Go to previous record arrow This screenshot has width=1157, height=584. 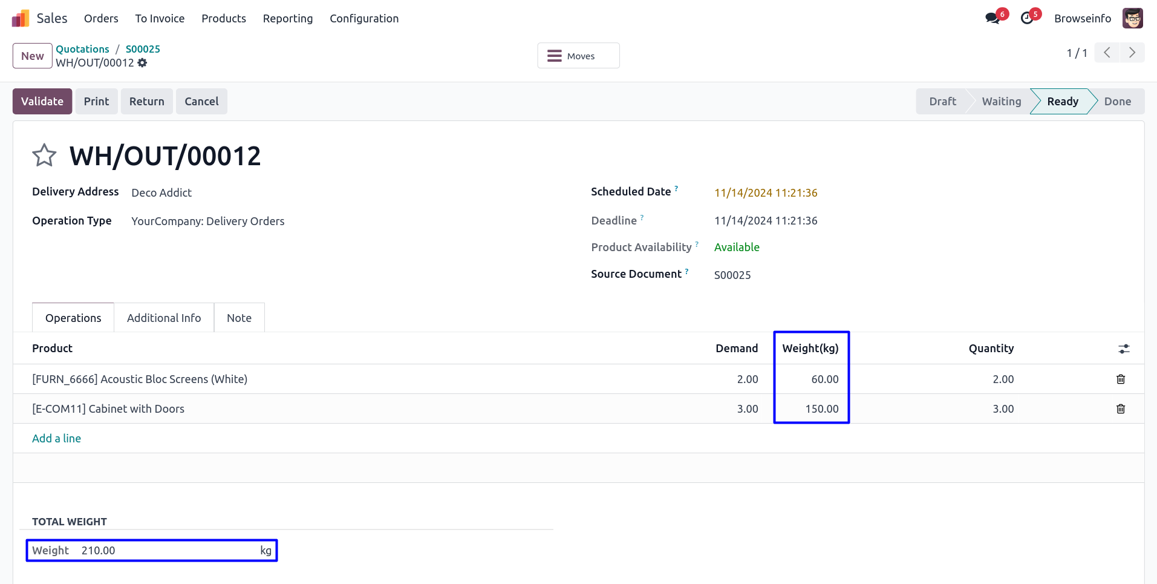click(1107, 53)
